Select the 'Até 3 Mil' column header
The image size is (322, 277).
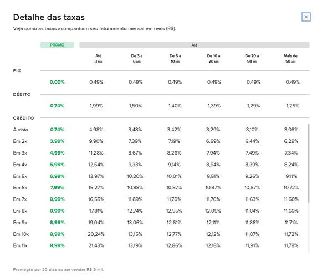point(98,59)
